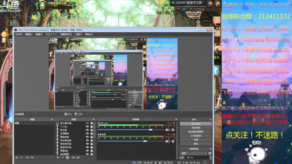This screenshot has height=164, width=292.
Task: Add a new scene with the plus icon
Action: [16, 157]
